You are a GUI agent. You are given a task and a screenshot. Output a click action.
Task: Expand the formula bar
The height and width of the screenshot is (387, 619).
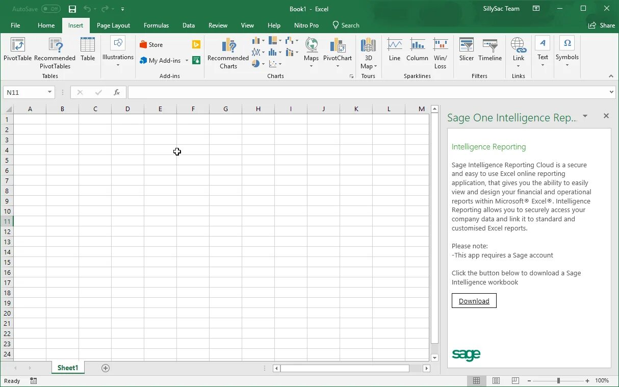[612, 92]
